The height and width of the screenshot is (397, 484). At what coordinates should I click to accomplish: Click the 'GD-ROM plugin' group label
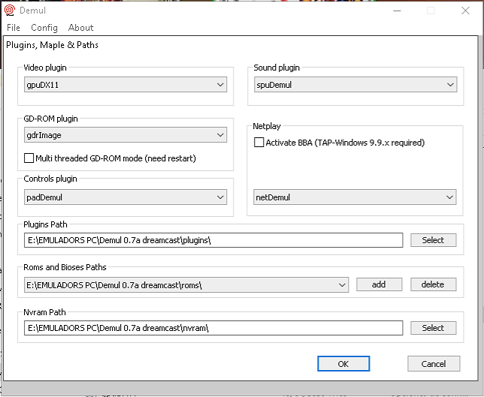(x=50, y=119)
